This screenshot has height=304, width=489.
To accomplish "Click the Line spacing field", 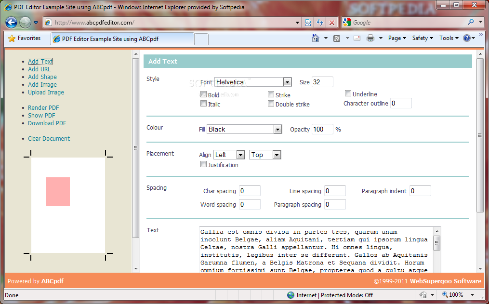I will click(335, 191).
